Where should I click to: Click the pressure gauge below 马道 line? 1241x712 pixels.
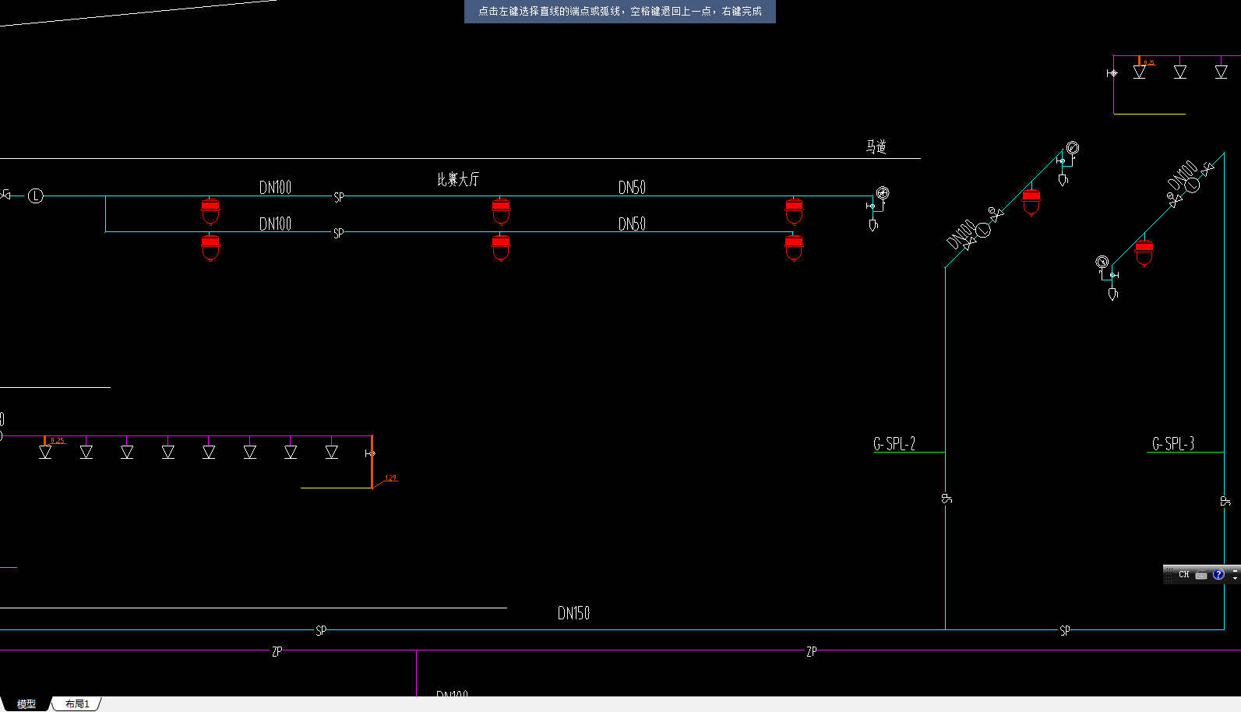[883, 193]
